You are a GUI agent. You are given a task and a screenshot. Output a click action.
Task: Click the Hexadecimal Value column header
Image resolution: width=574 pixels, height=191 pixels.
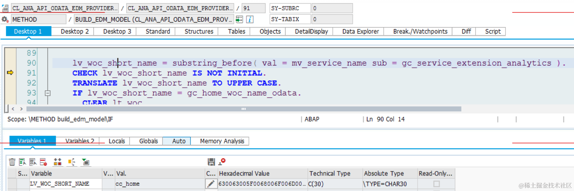[263, 173]
